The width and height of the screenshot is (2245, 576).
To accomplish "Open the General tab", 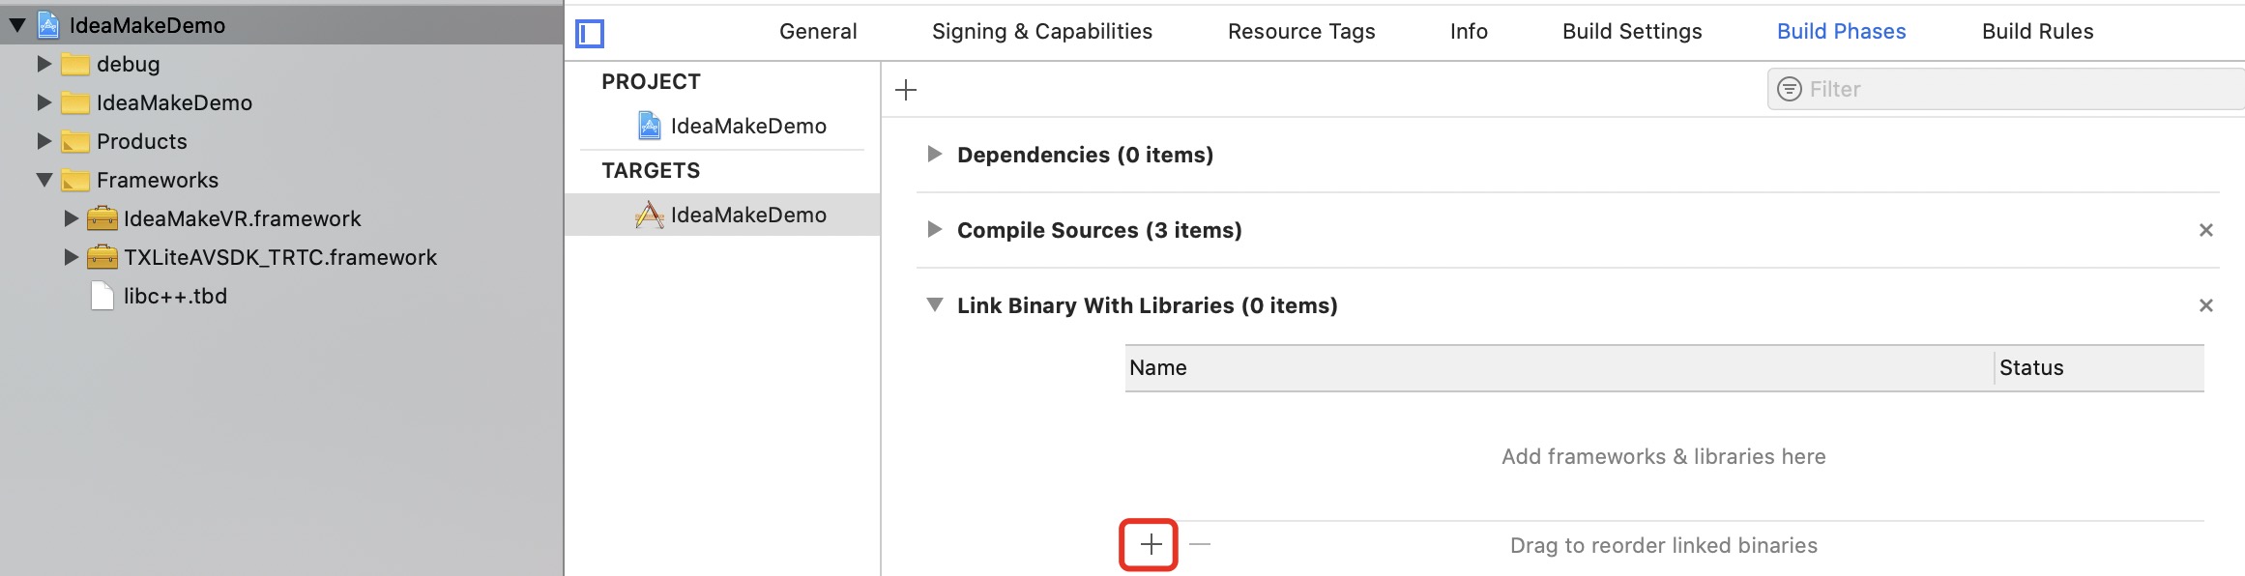I will 818,32.
